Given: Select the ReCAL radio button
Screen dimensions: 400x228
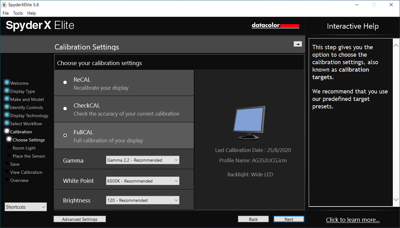Looking at the screenshot, I should [x=65, y=83].
